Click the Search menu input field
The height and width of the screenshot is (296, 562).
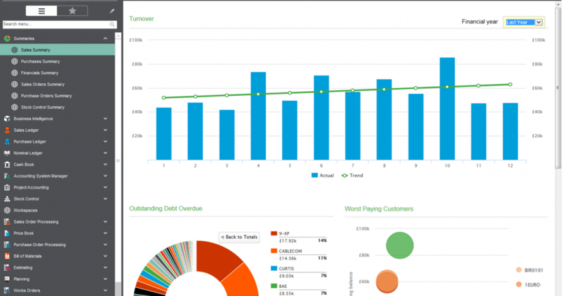pyautogui.click(x=59, y=25)
